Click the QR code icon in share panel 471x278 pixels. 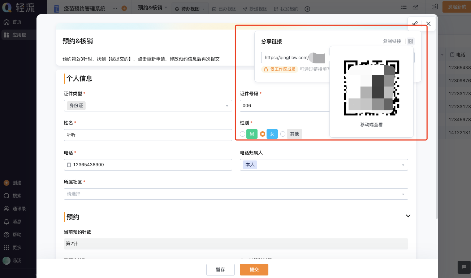click(x=410, y=41)
